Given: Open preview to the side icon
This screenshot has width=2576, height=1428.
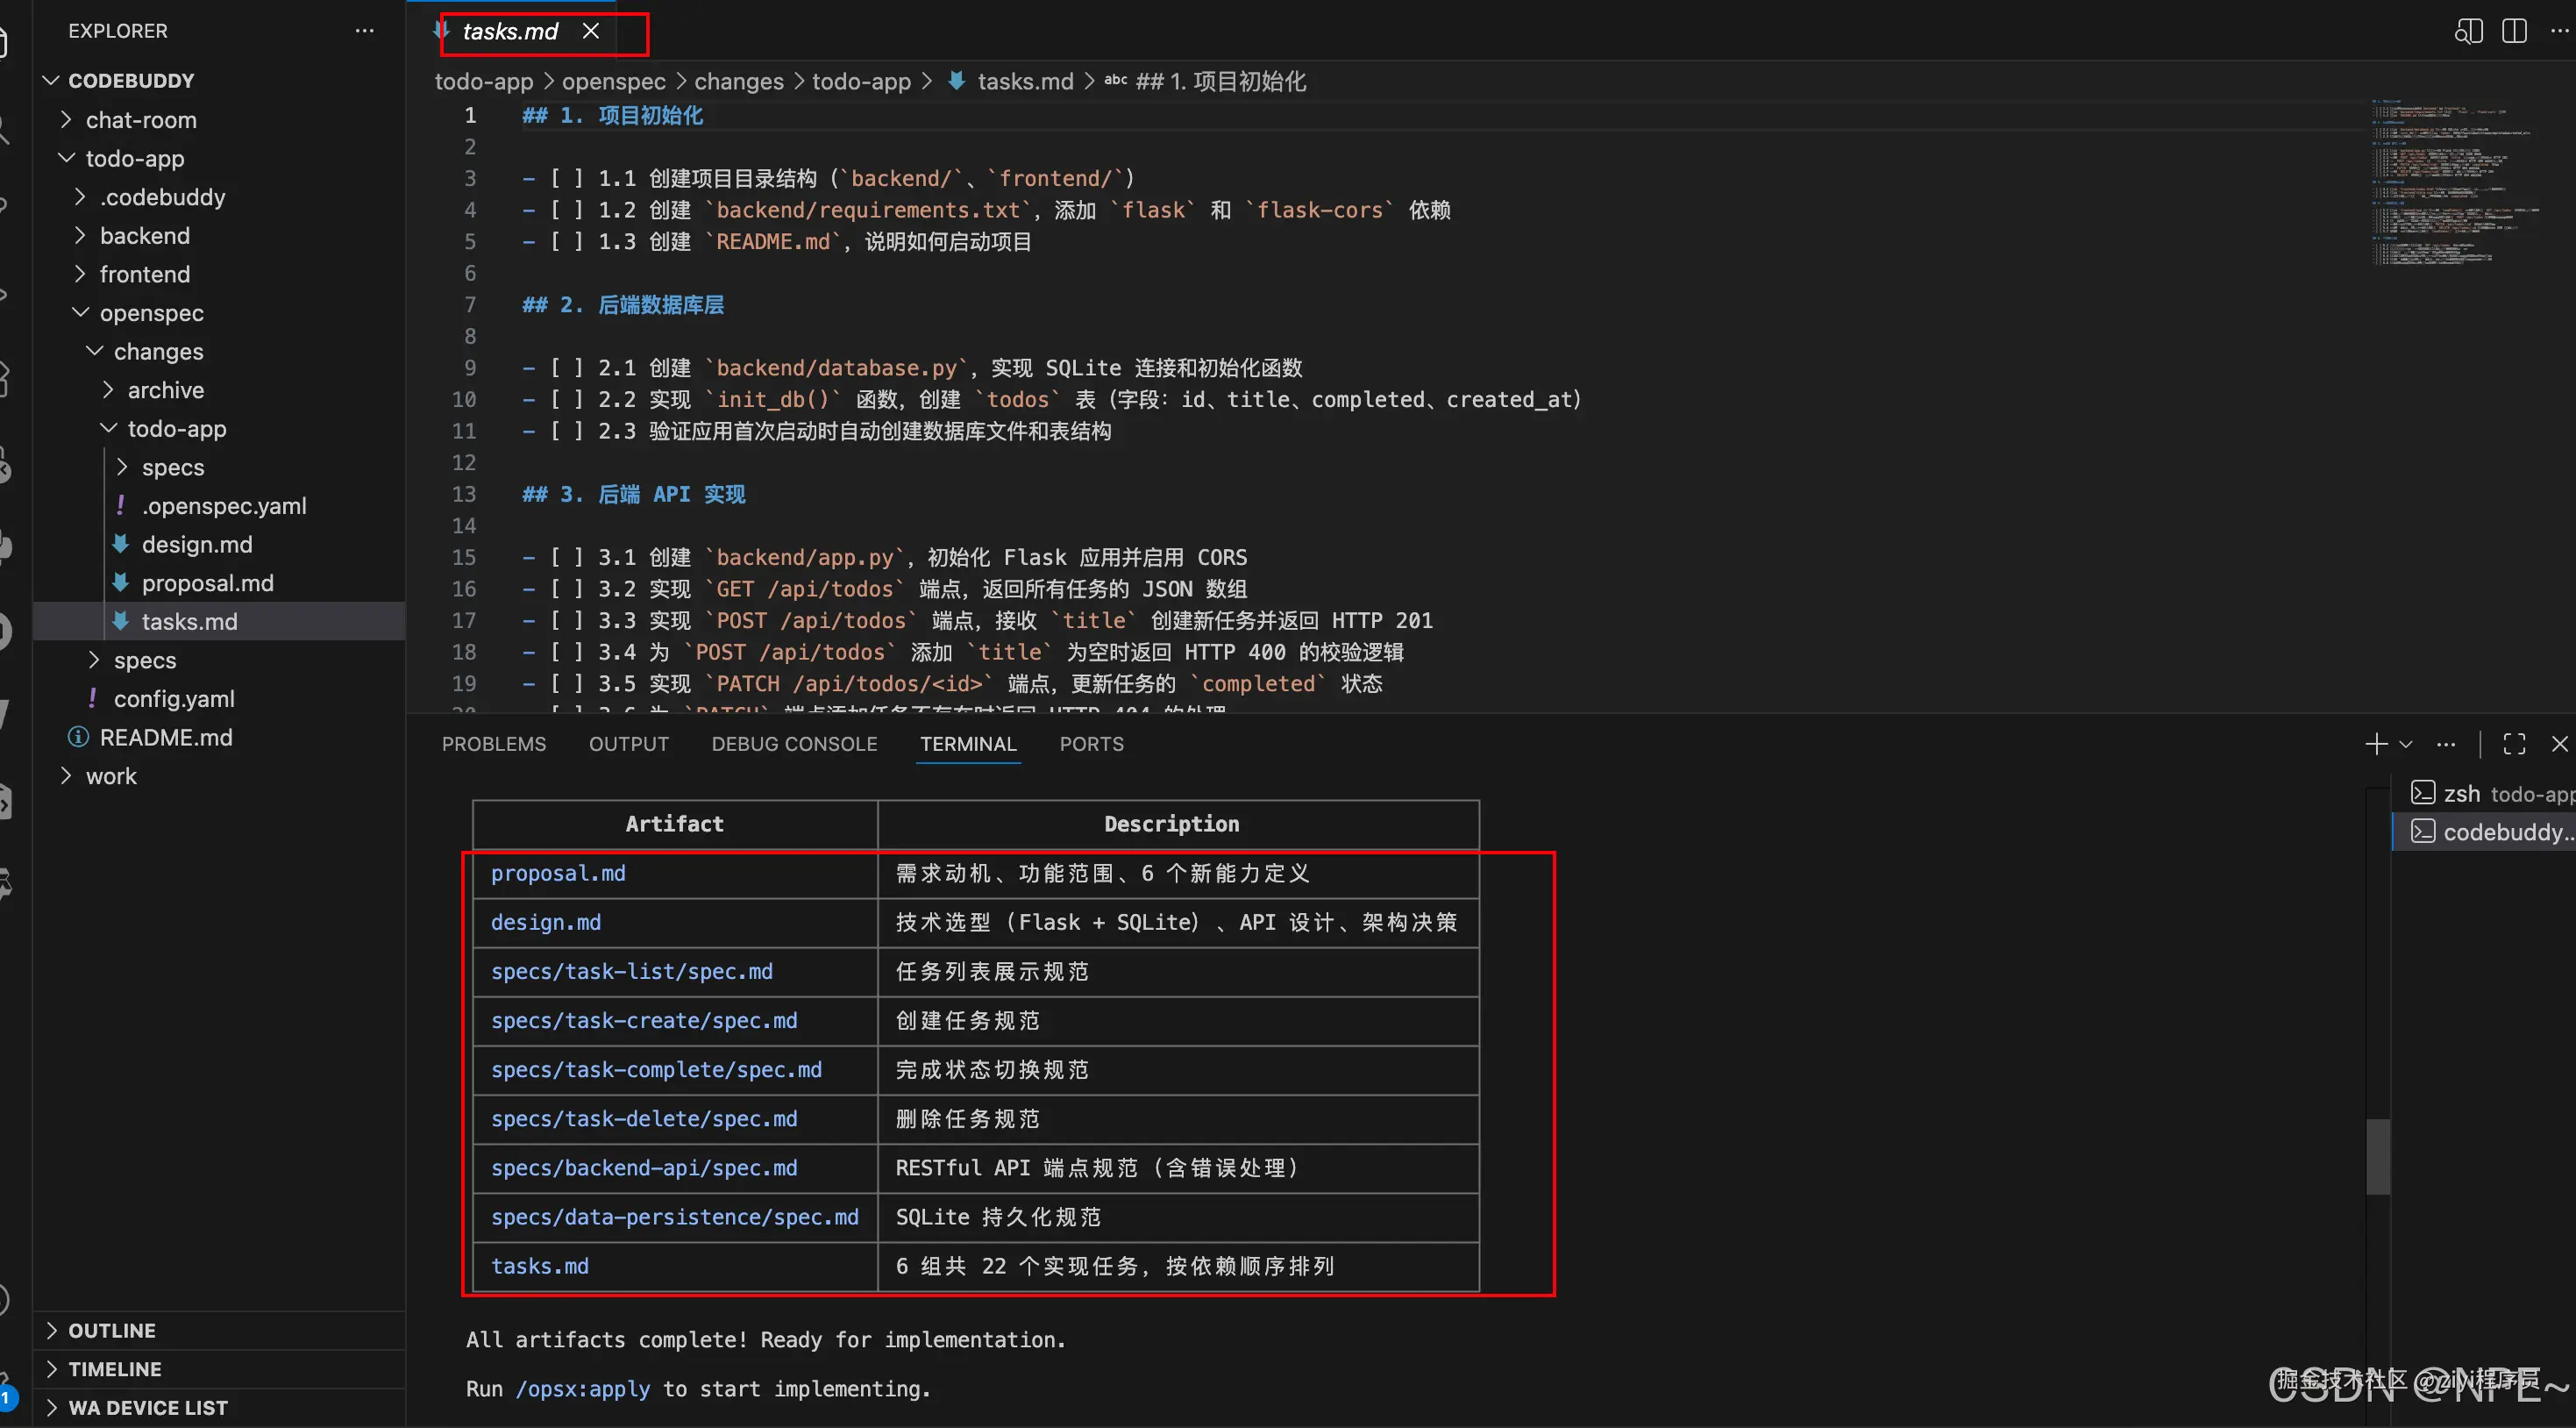Looking at the screenshot, I should coord(2468,31).
